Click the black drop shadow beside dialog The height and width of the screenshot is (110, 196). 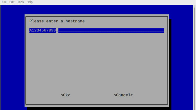(170, 62)
